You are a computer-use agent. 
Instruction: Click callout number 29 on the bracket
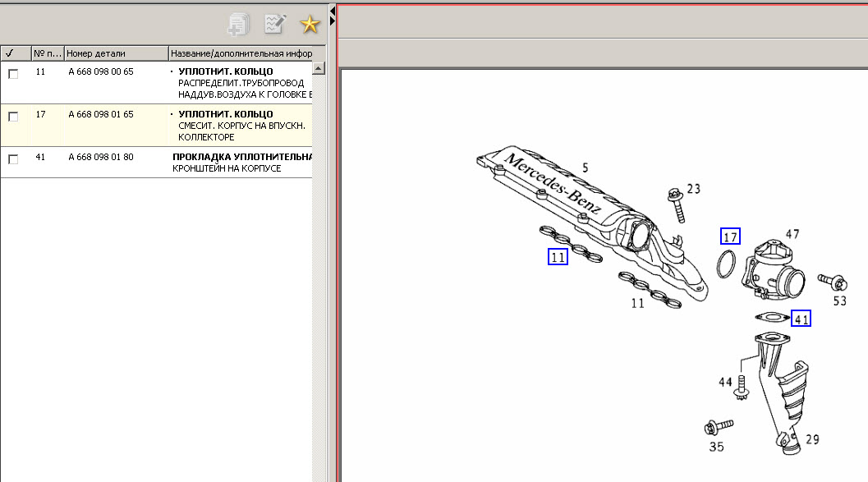(811, 440)
